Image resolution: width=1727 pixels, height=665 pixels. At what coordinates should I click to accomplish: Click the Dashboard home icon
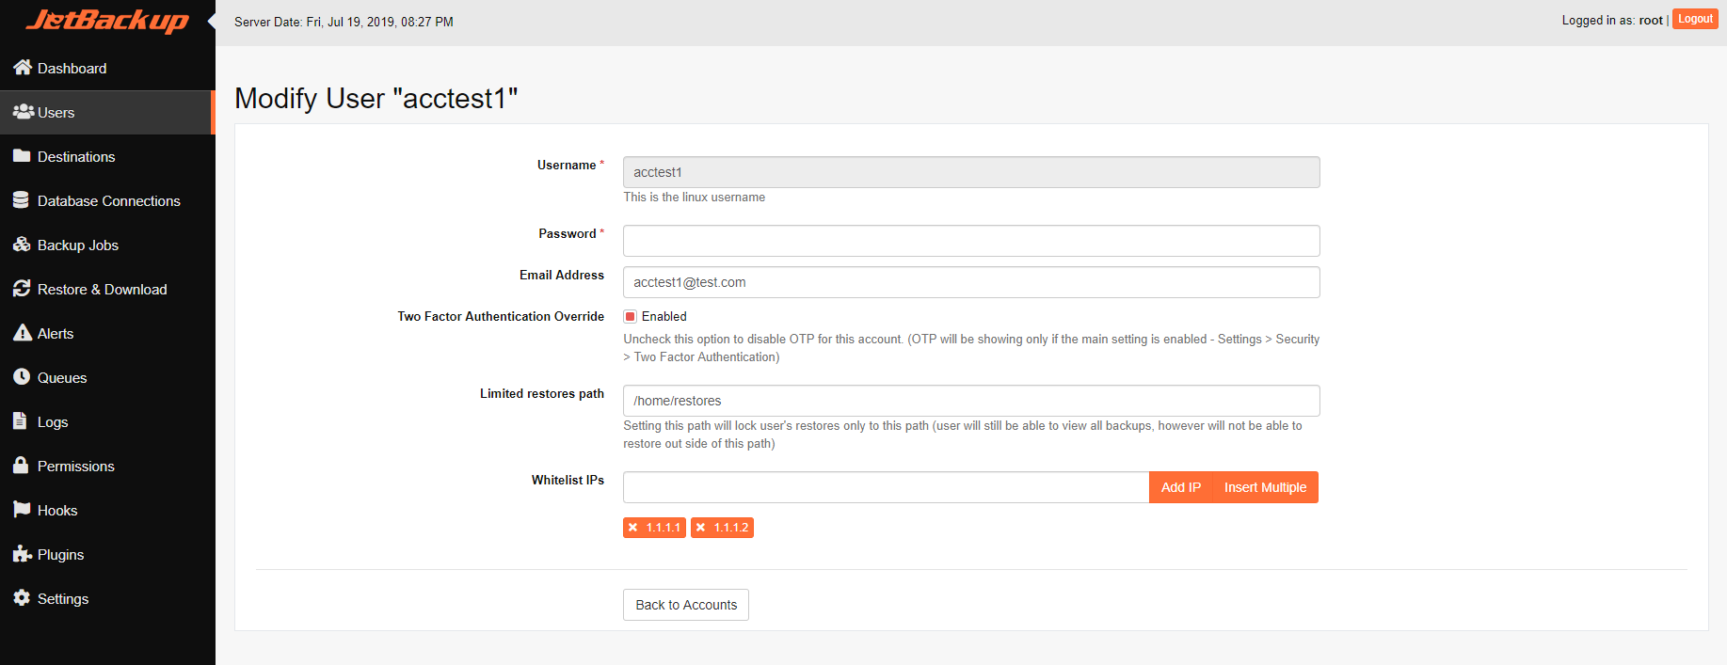tap(23, 68)
